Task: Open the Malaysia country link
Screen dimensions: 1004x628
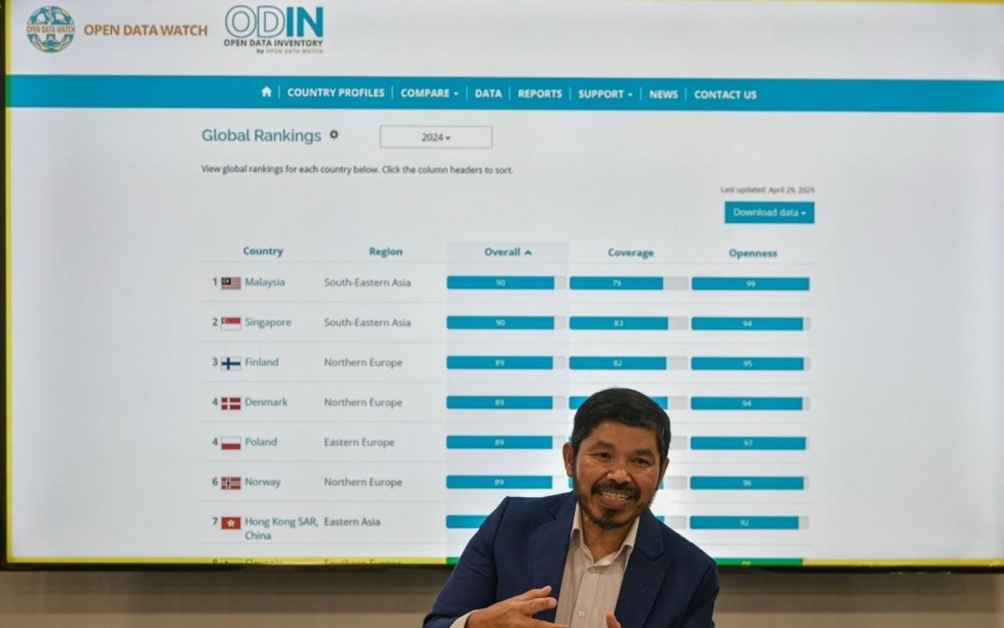Action: pos(264,282)
